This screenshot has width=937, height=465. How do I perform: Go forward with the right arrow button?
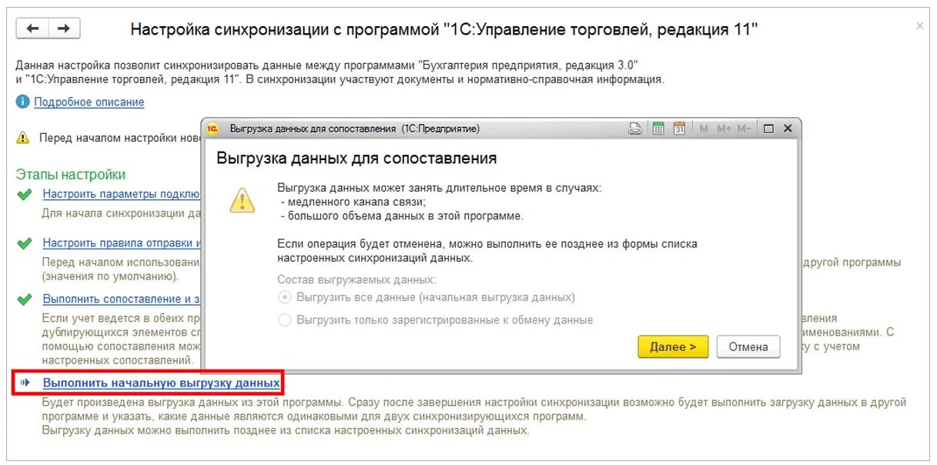click(x=65, y=28)
